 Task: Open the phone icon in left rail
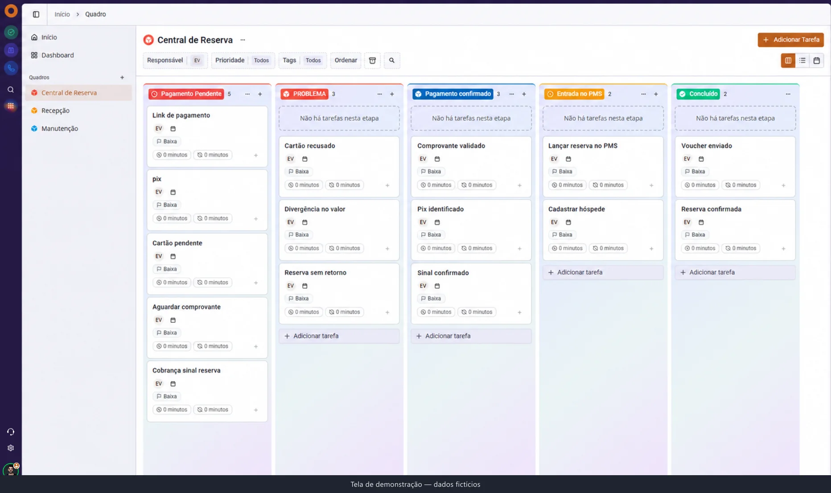(x=11, y=68)
